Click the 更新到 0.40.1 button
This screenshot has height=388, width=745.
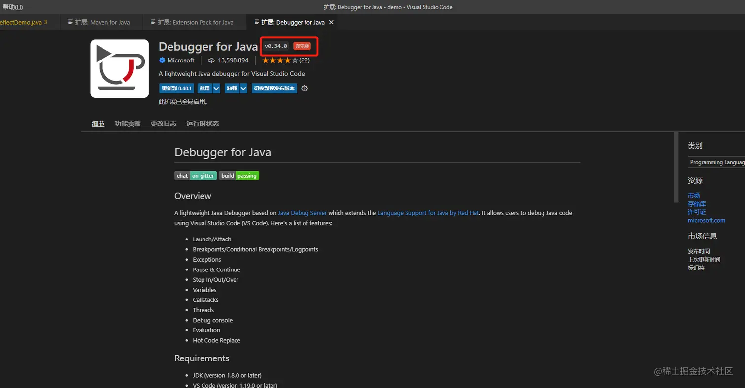pyautogui.click(x=176, y=89)
